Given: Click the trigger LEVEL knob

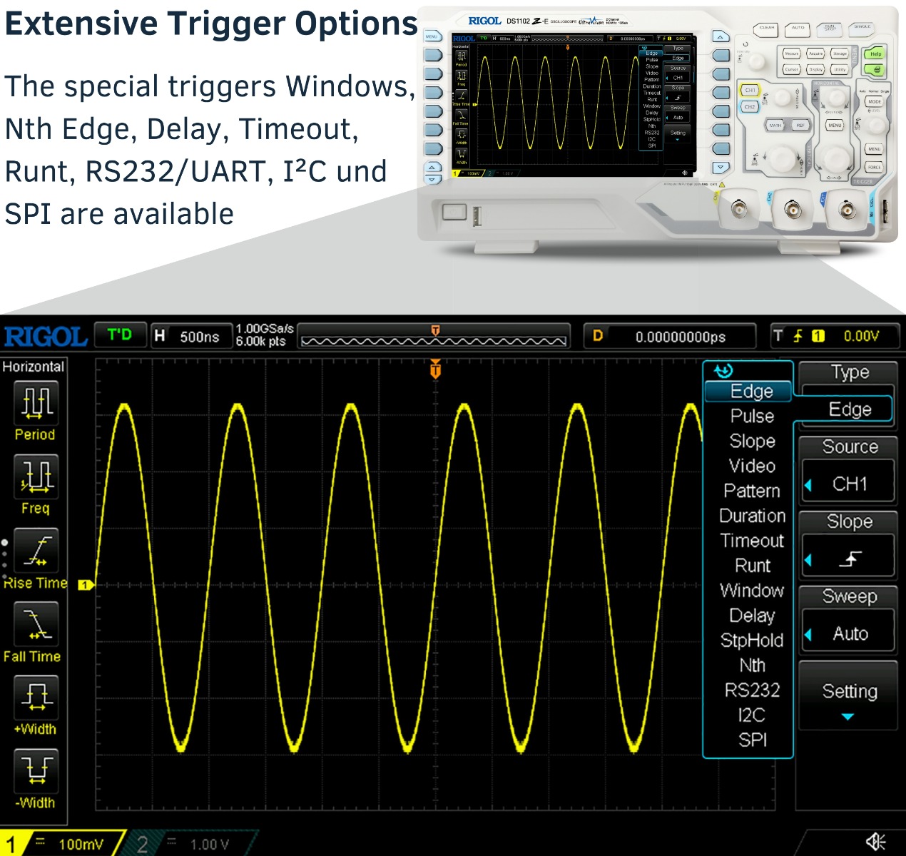Looking at the screenshot, I should [877, 126].
